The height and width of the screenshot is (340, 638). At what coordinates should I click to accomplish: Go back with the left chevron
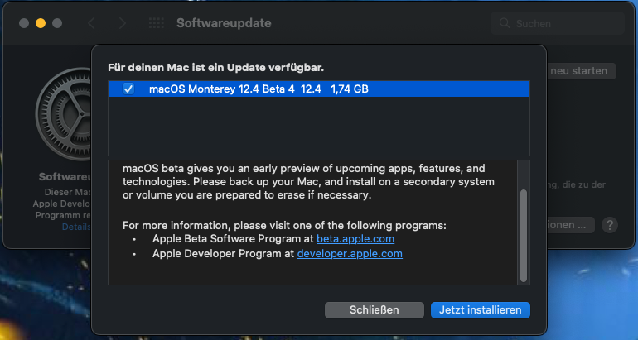92,23
